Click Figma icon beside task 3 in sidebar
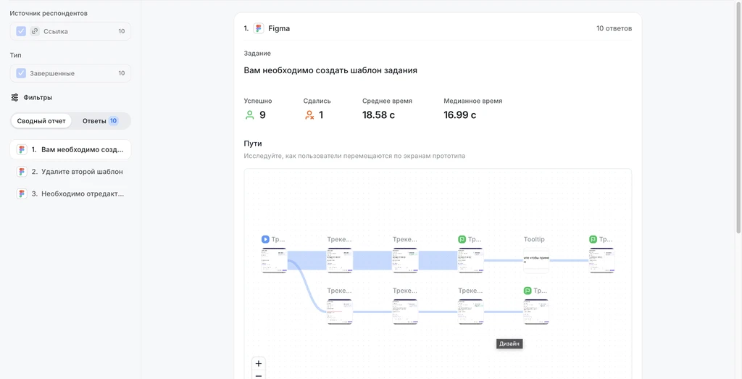Image resolution: width=742 pixels, height=379 pixels. pyautogui.click(x=22, y=193)
